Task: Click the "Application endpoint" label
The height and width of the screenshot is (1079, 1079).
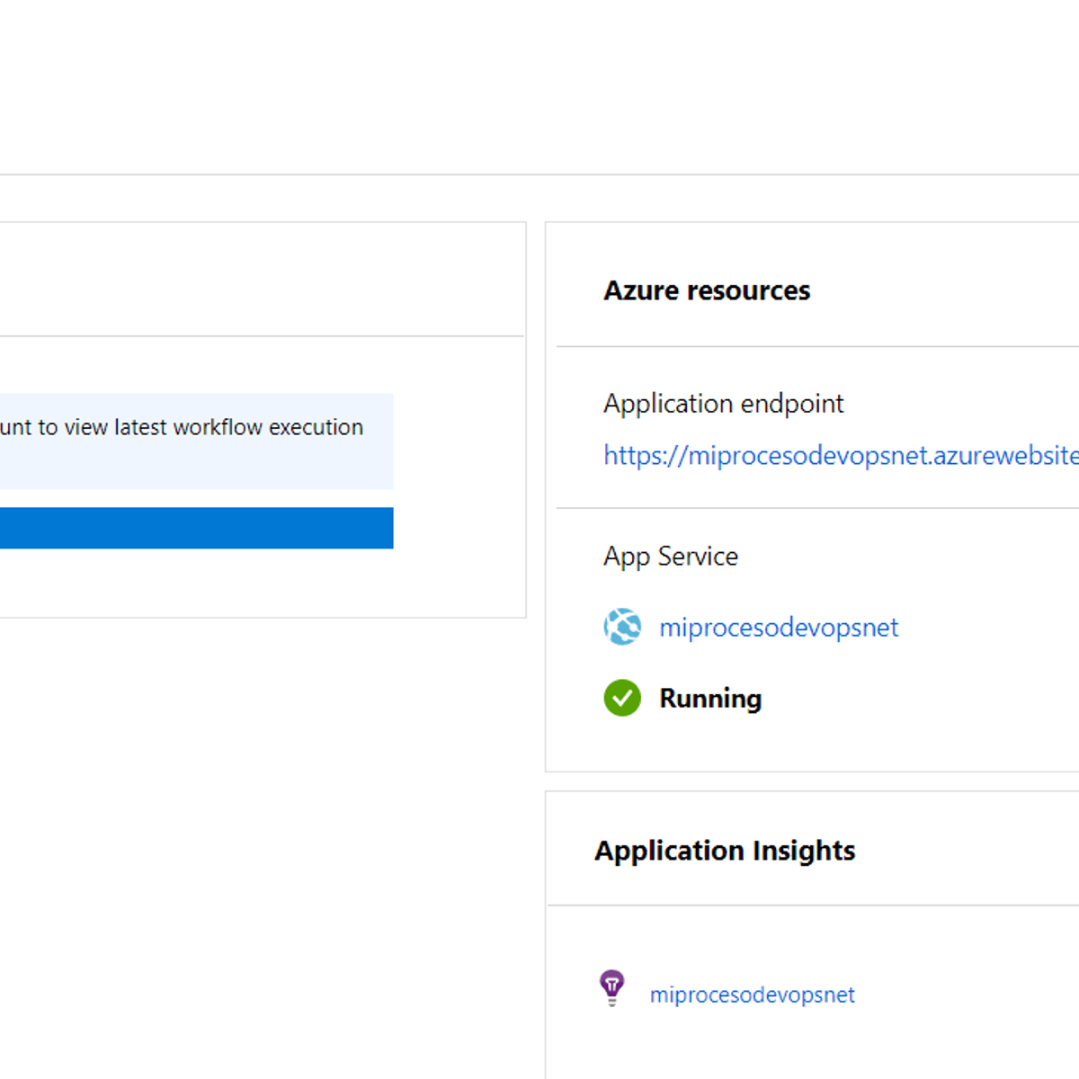Action: [x=724, y=404]
